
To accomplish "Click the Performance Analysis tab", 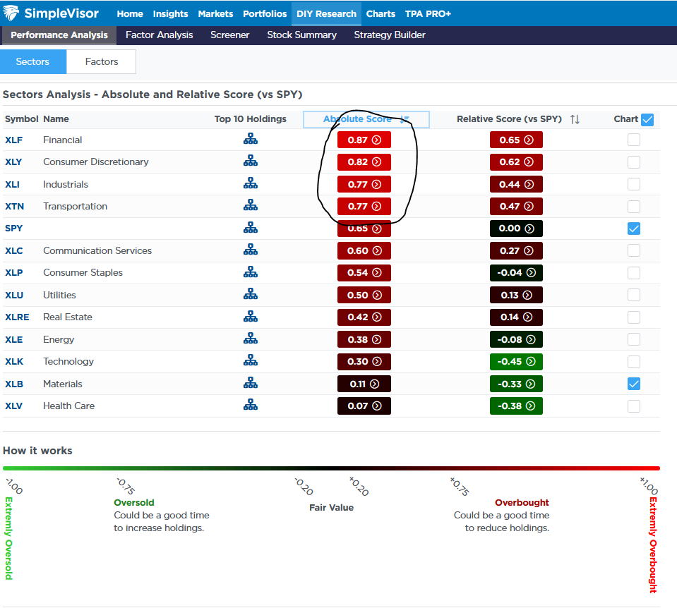I will tap(59, 35).
